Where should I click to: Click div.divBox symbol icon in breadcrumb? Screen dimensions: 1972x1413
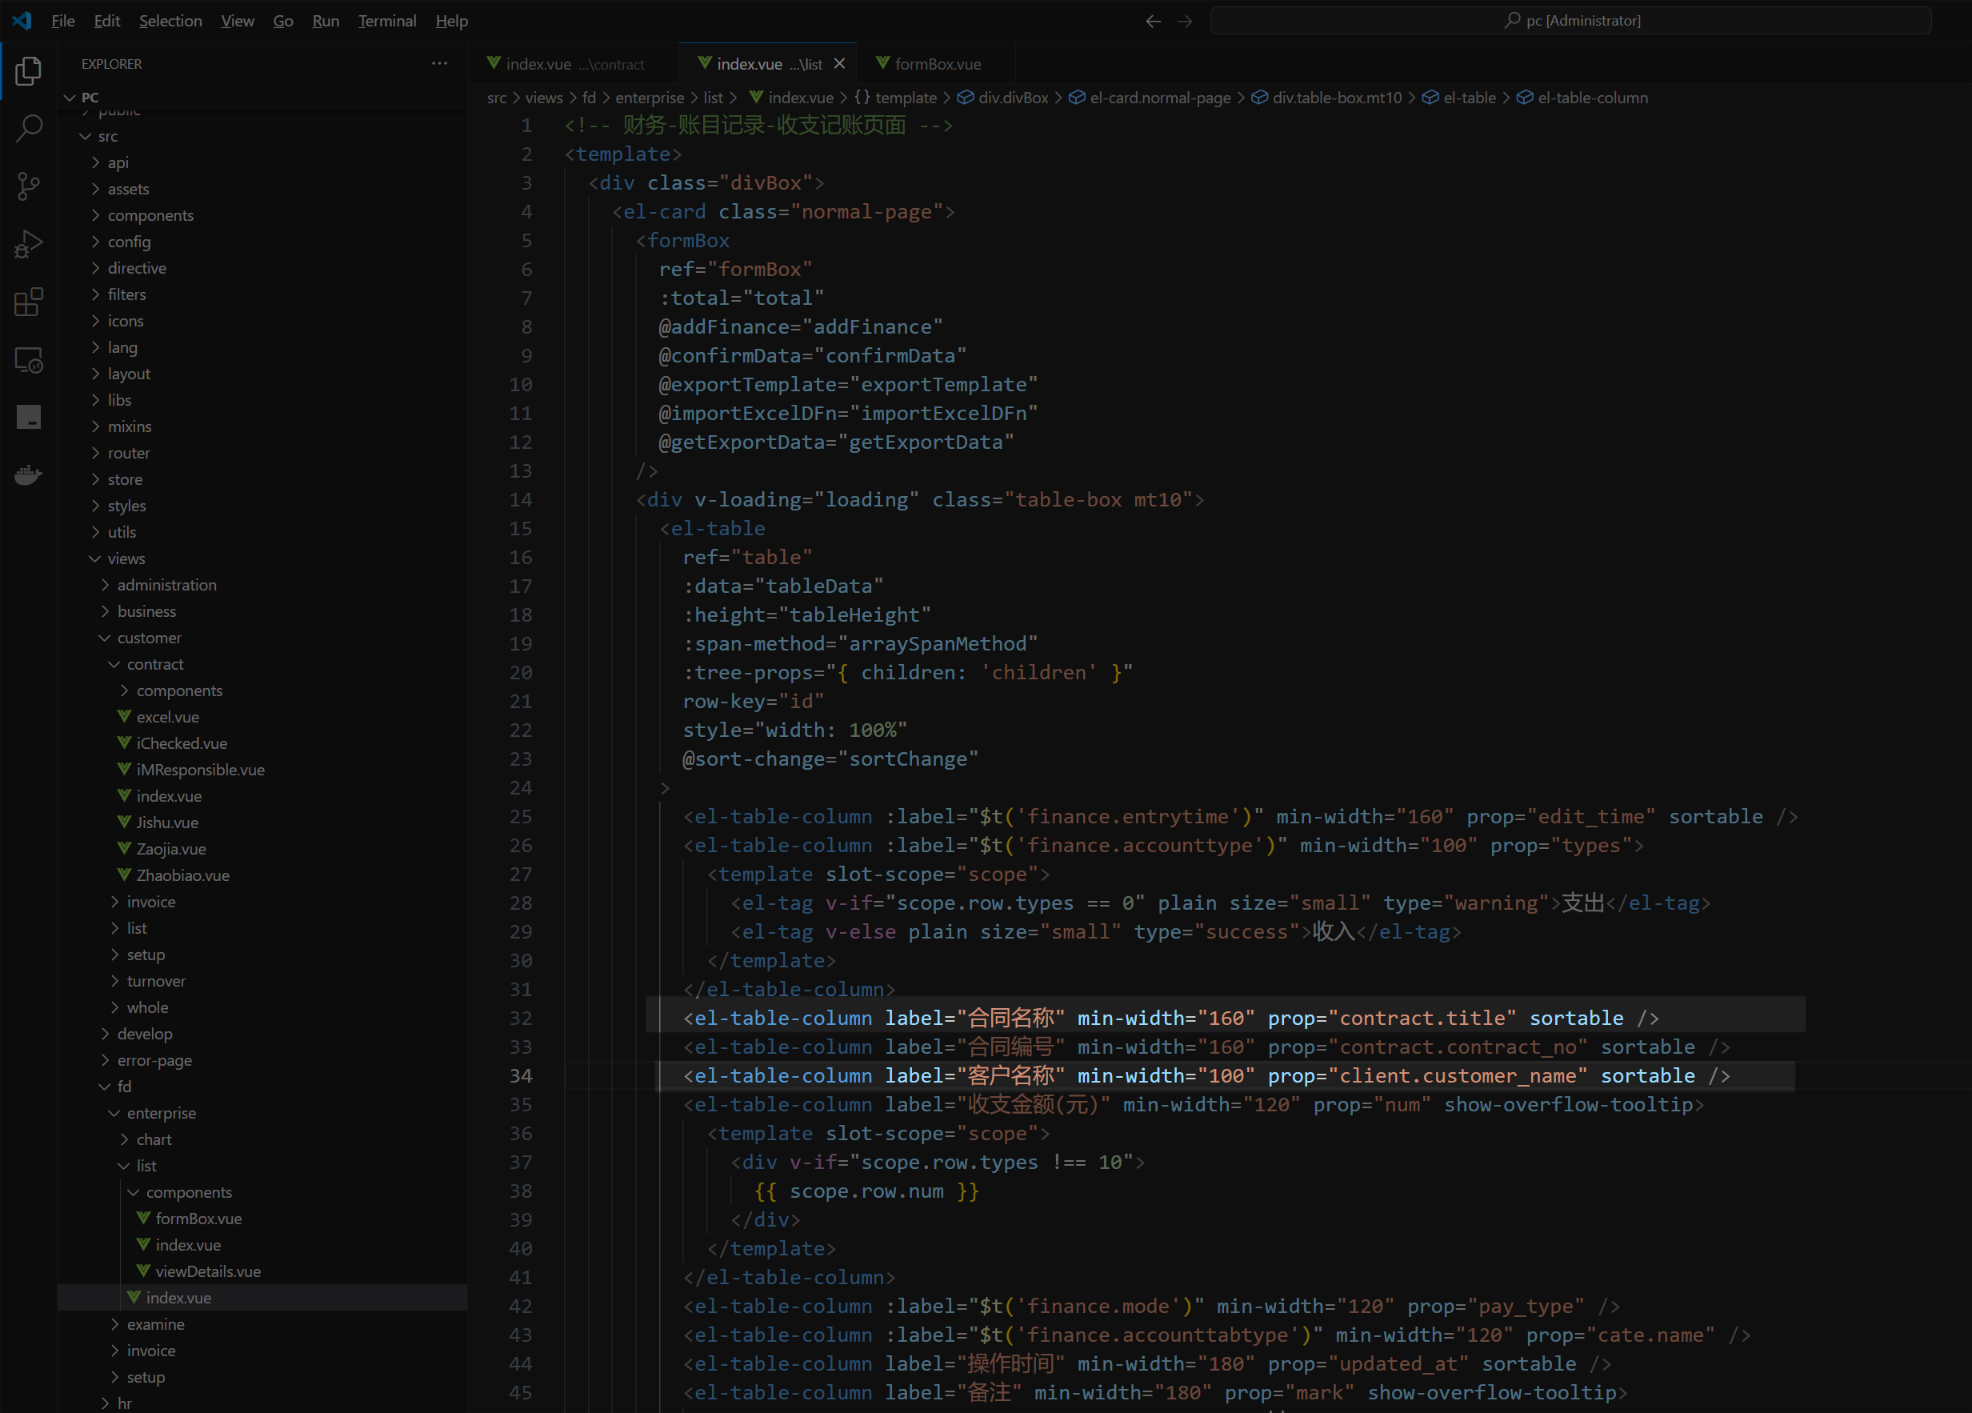[x=965, y=98]
